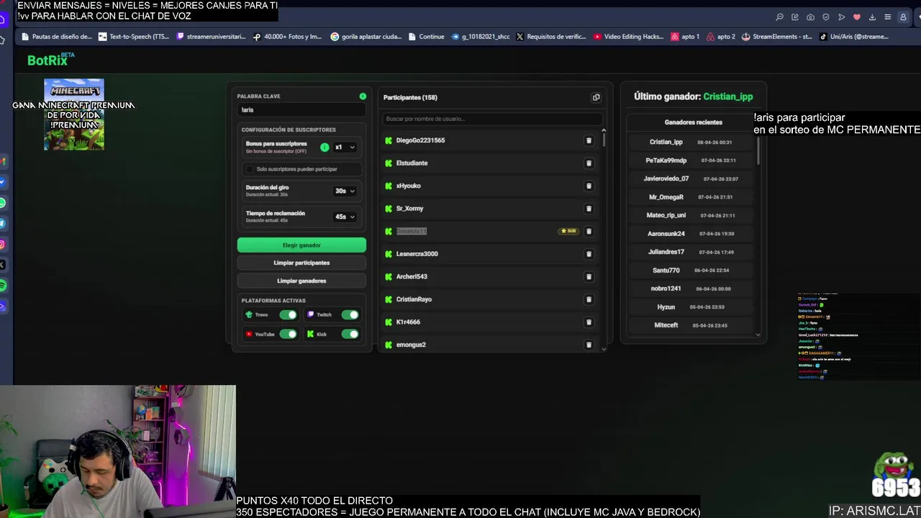Open apto 2 bookmark
921x518 pixels.
(721, 37)
